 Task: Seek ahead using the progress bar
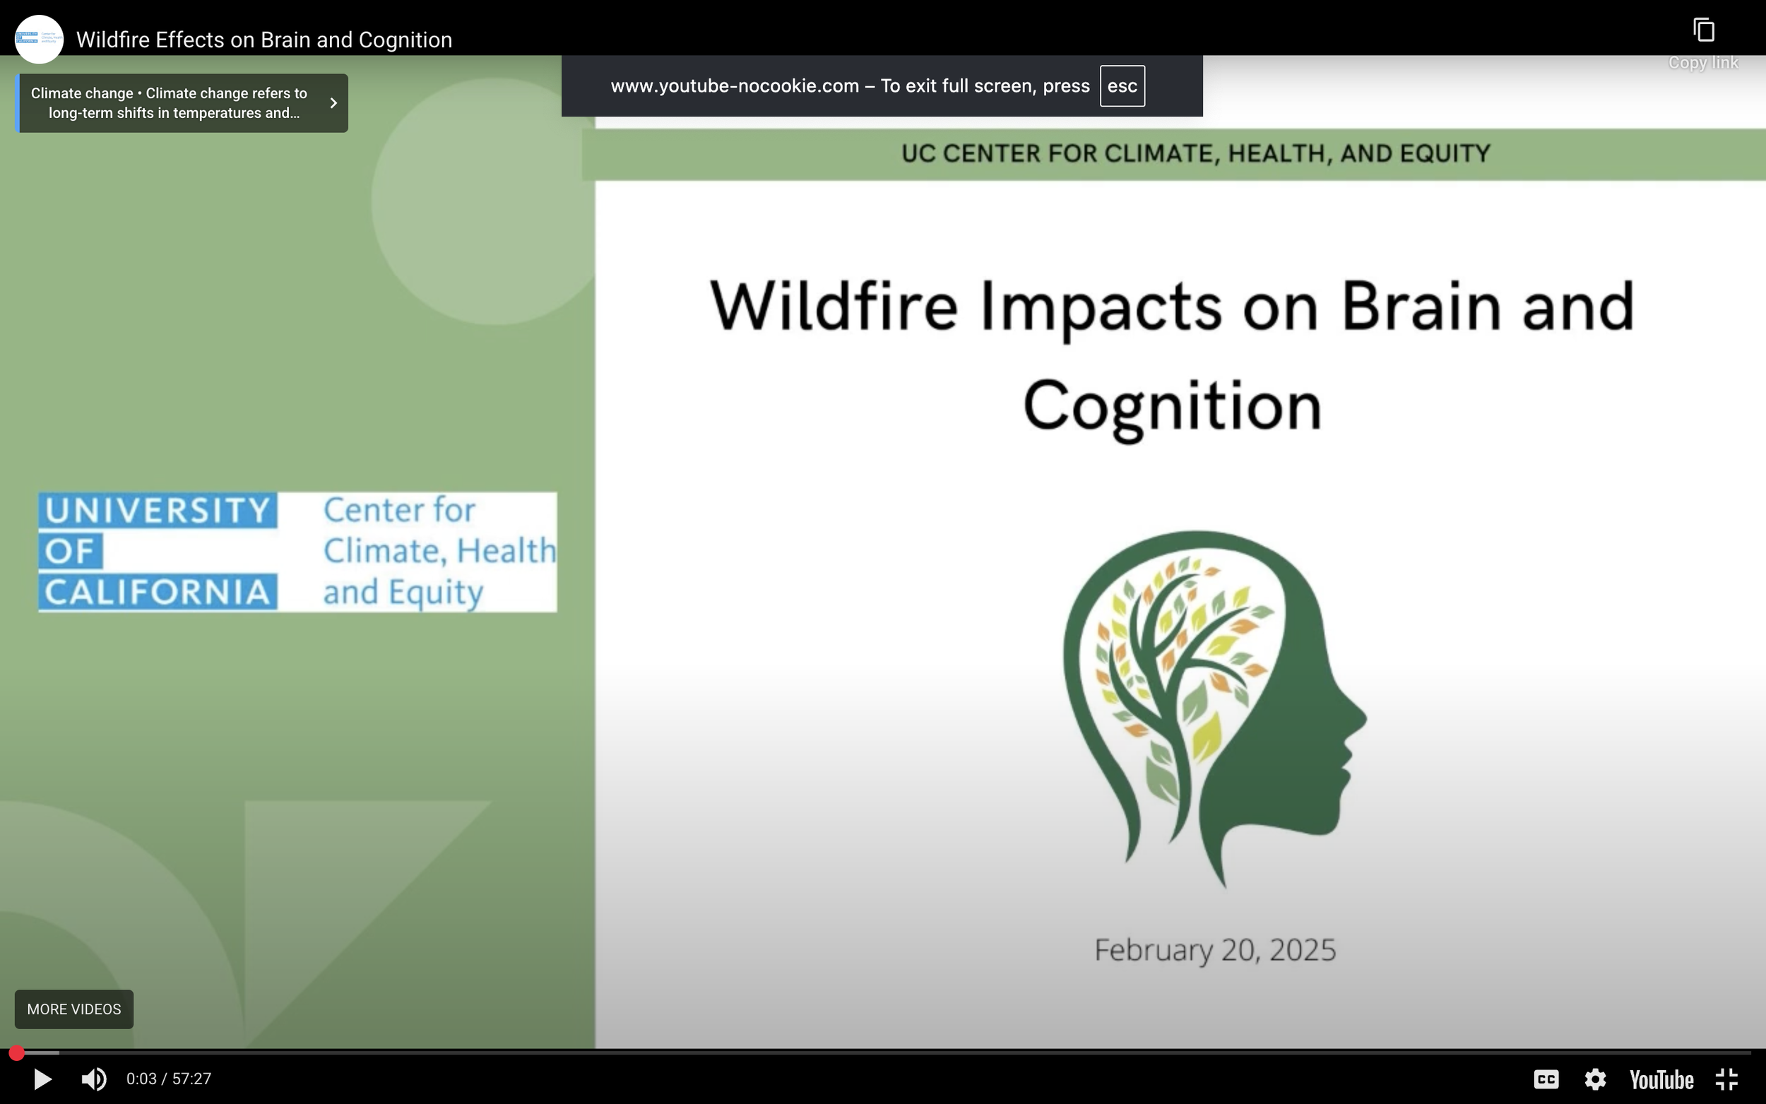[876, 1052]
